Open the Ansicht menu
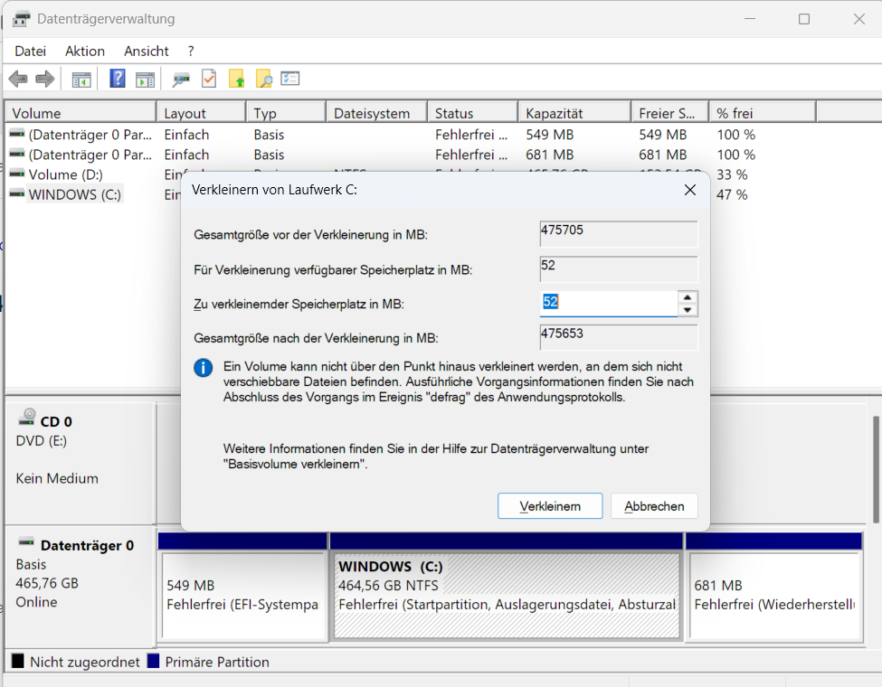Screen dimensions: 882x687 pyautogui.click(x=147, y=52)
